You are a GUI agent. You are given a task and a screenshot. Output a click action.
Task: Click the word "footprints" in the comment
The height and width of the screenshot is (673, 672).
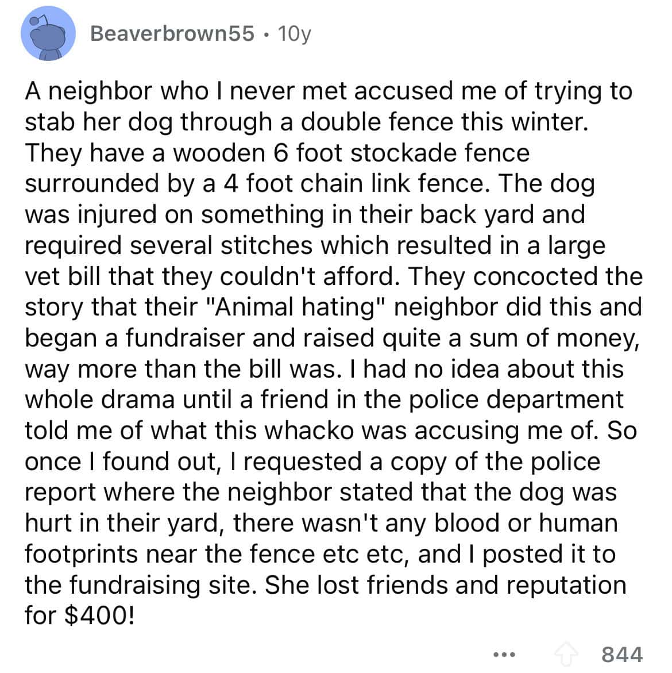(81, 553)
